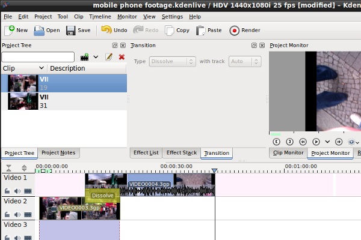
Task: Select the Dissolve transition on timeline
Action: point(102,196)
